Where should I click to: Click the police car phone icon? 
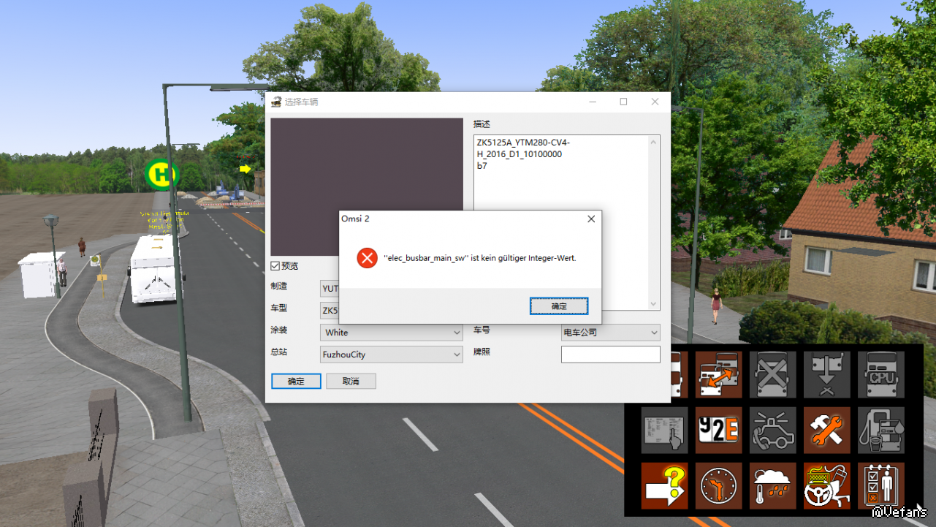tap(772, 431)
